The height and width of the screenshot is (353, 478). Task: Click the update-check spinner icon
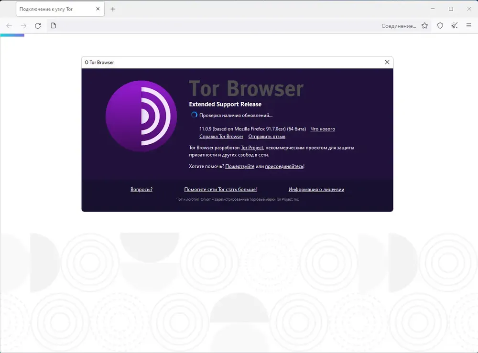(194, 115)
